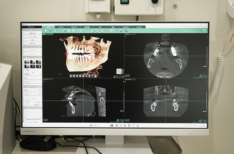
Task: Select the first 3D rendering preset thumbnail
Action: [27, 62]
